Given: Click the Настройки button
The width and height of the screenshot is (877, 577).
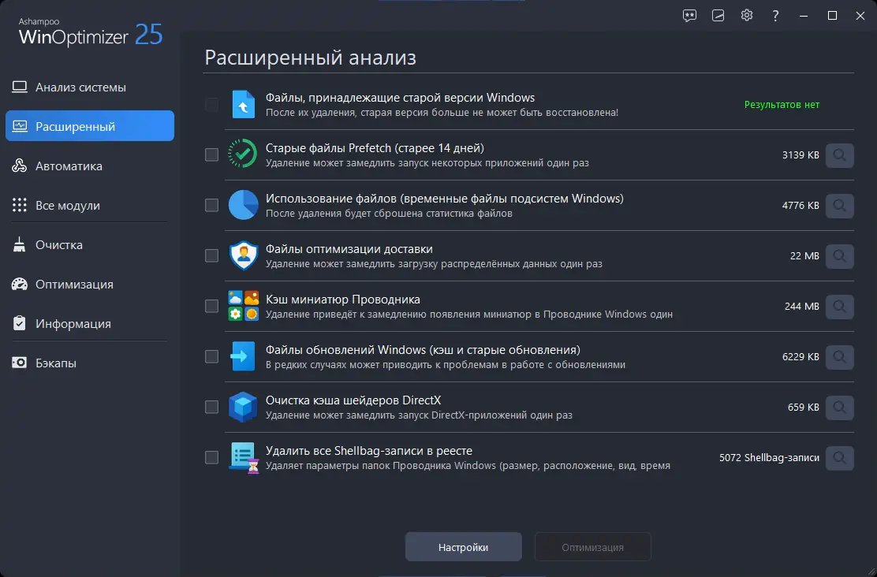Looking at the screenshot, I should pos(463,546).
